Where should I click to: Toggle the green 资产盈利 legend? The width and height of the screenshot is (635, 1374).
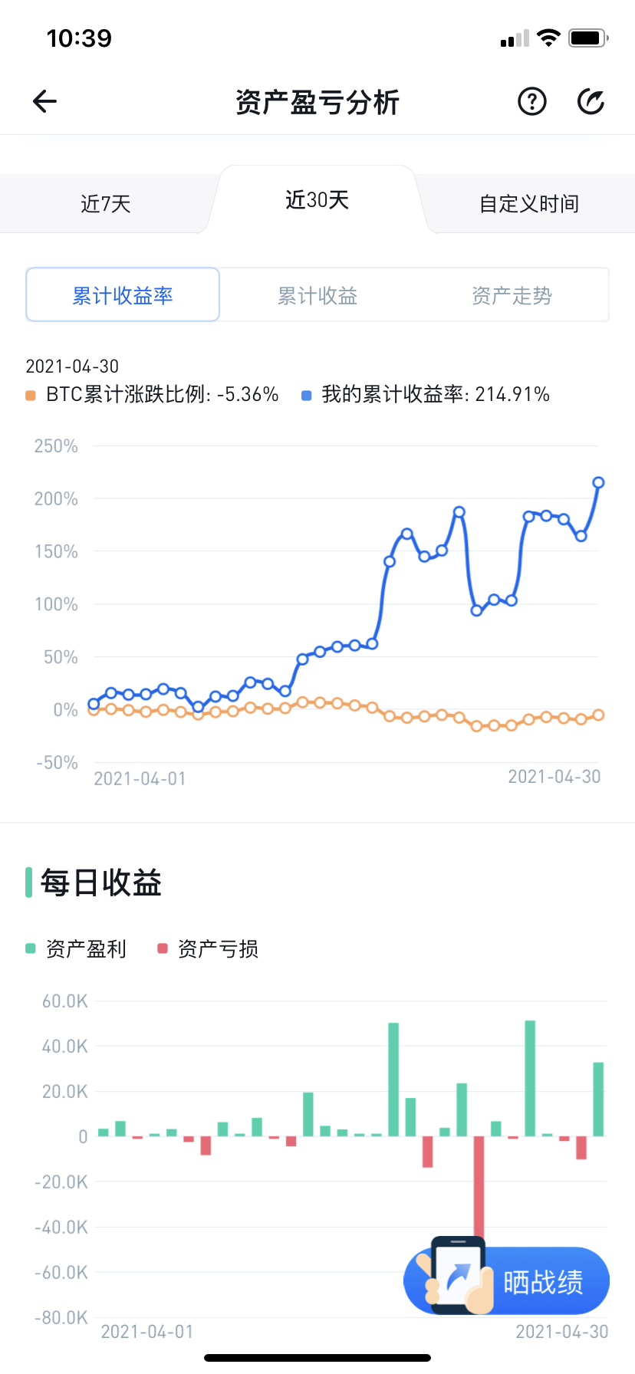click(31, 948)
